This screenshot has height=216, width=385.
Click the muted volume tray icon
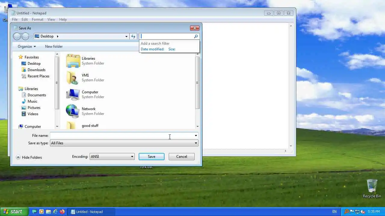[x=363, y=211]
